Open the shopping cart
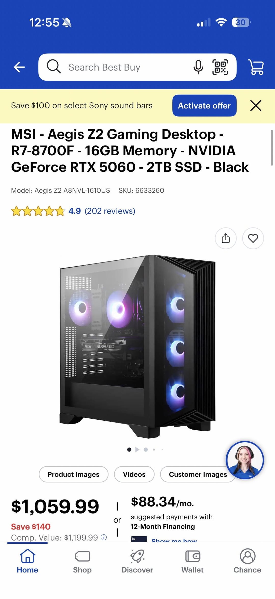Screen dimensions: 275x599 (256, 67)
